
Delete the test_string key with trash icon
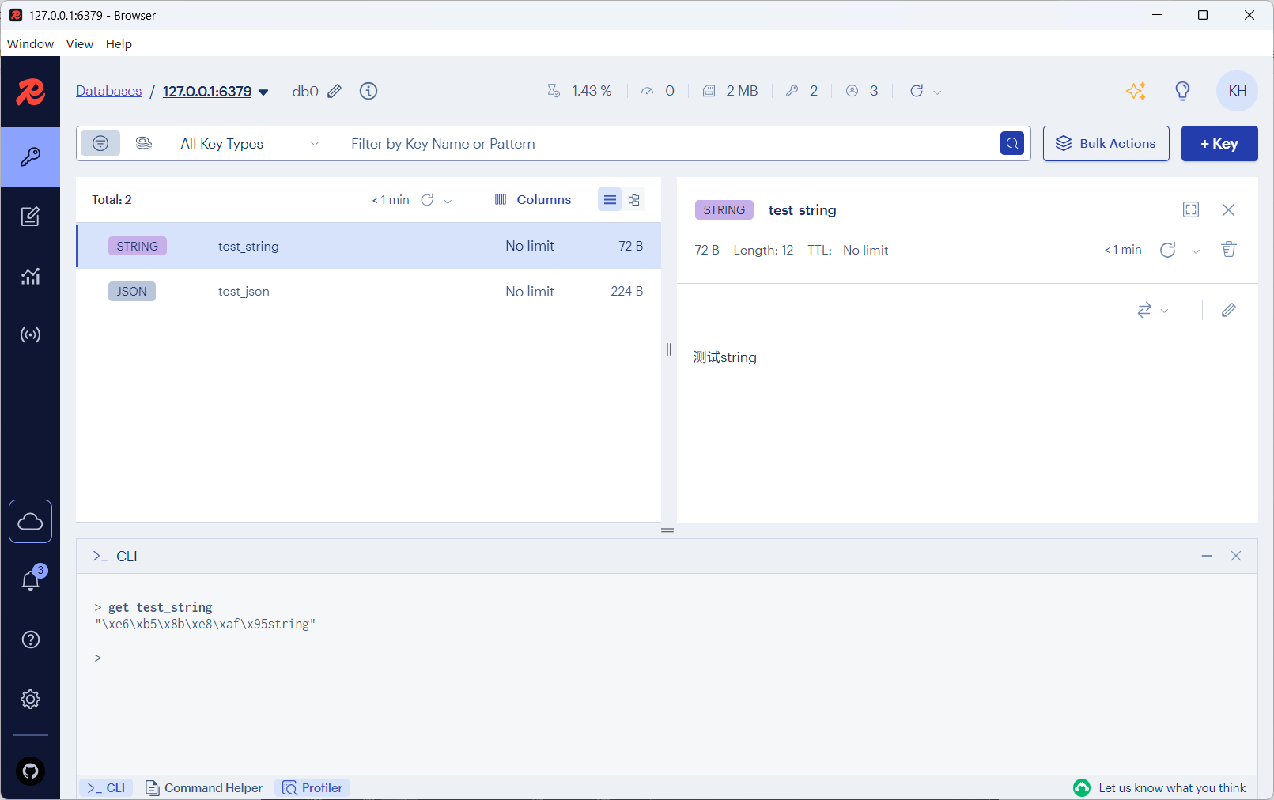(x=1229, y=249)
